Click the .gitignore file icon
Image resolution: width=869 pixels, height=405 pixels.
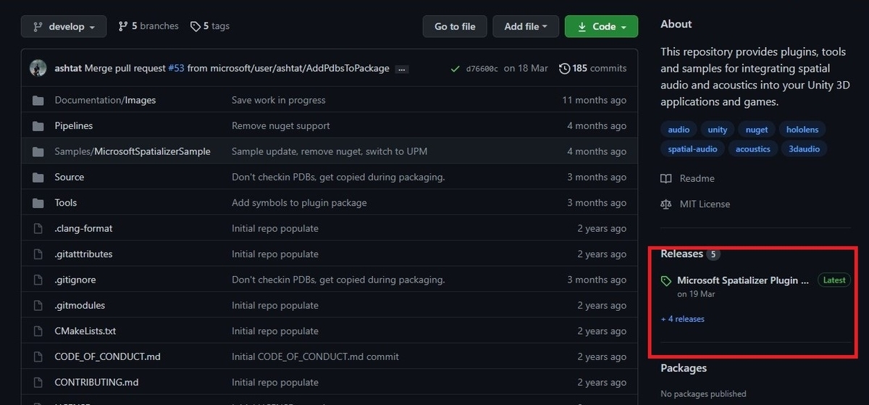click(38, 280)
